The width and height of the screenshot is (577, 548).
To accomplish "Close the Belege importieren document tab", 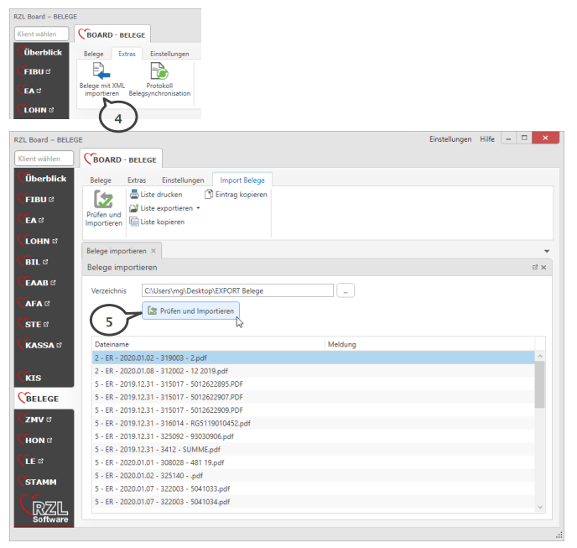I will pos(153,251).
